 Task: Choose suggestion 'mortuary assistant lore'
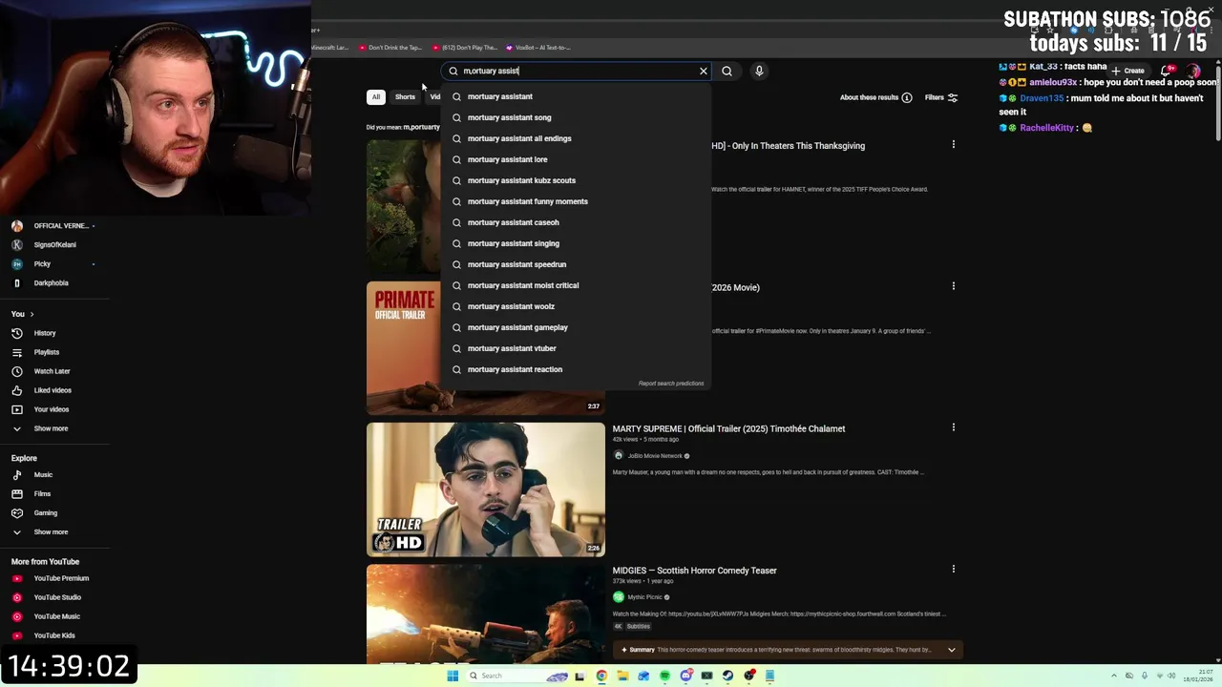(576, 159)
